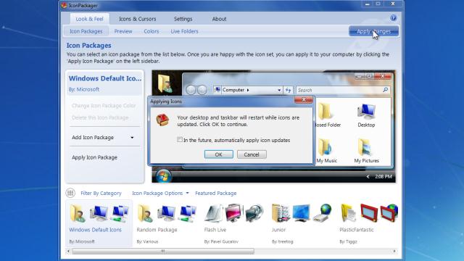Select the Random Package thumbnail
The width and height of the screenshot is (464, 261).
(x=166, y=223)
